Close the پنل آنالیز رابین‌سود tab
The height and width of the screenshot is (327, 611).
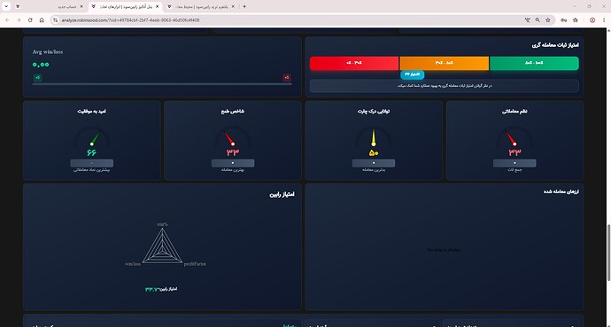tap(158, 6)
